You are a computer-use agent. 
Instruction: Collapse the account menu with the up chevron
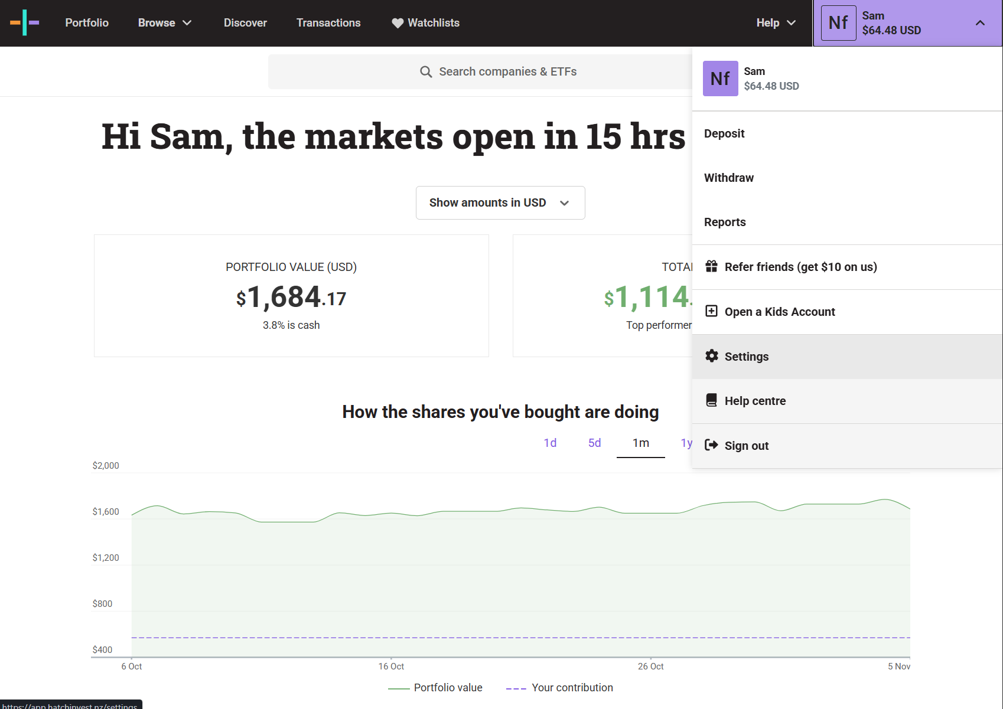point(980,23)
